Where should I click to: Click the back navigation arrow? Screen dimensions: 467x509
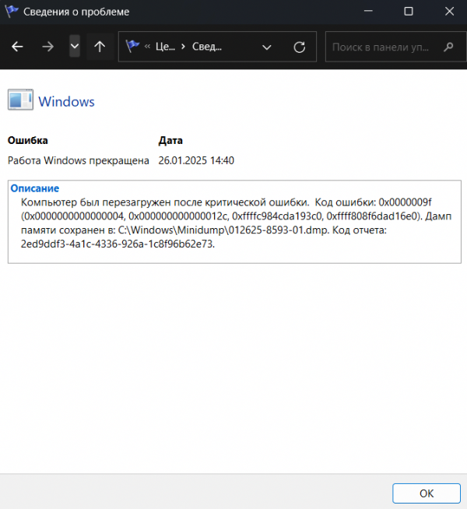[x=17, y=47]
